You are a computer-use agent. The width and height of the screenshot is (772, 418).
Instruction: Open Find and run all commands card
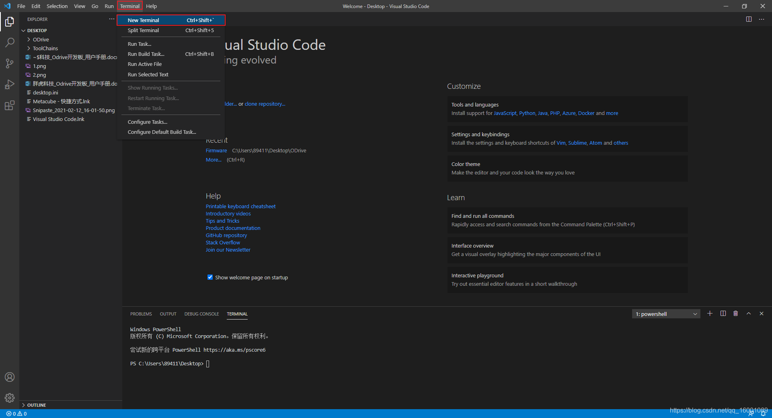click(567, 220)
